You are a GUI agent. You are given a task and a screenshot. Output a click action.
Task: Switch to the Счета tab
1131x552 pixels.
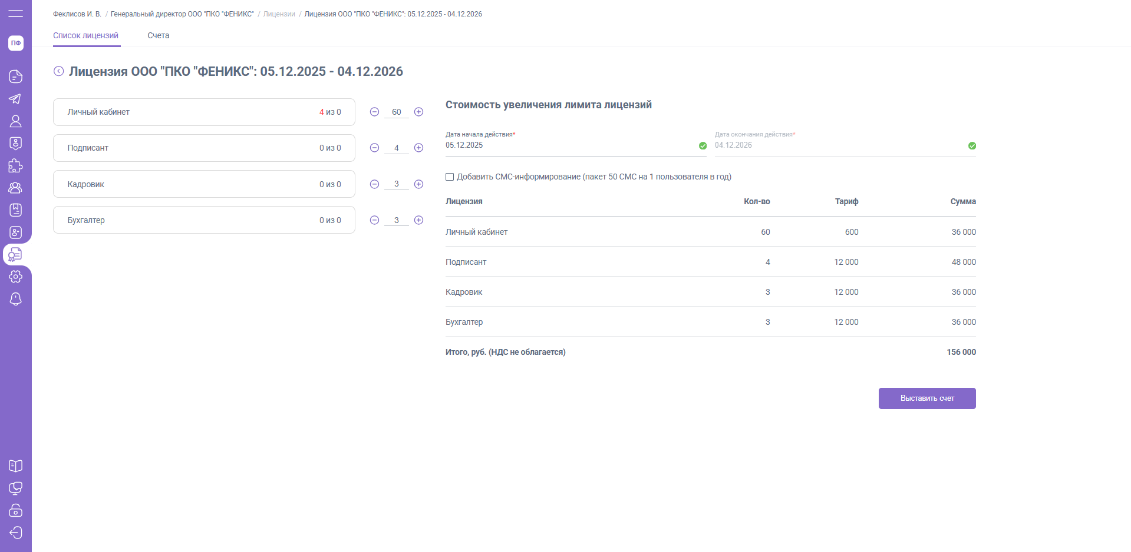[158, 35]
